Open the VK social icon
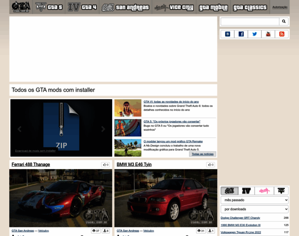Screen dimensions: 299x236 (227, 34)
